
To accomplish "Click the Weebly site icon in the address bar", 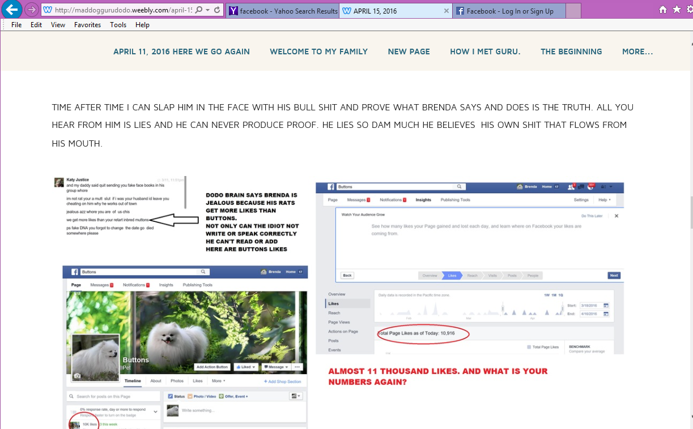I will point(48,10).
